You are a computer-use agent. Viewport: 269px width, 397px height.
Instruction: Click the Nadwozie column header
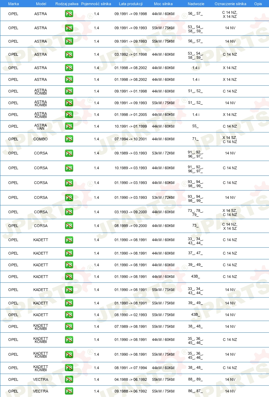point(196,4)
